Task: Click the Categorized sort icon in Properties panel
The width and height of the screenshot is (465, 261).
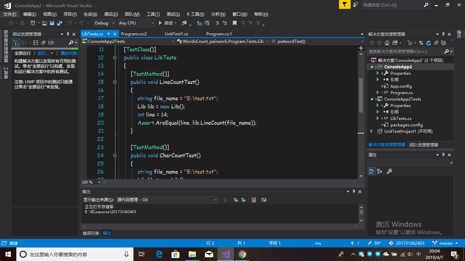Action: (372, 171)
